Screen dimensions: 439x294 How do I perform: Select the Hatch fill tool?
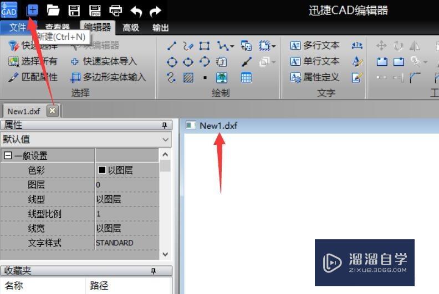(188, 77)
